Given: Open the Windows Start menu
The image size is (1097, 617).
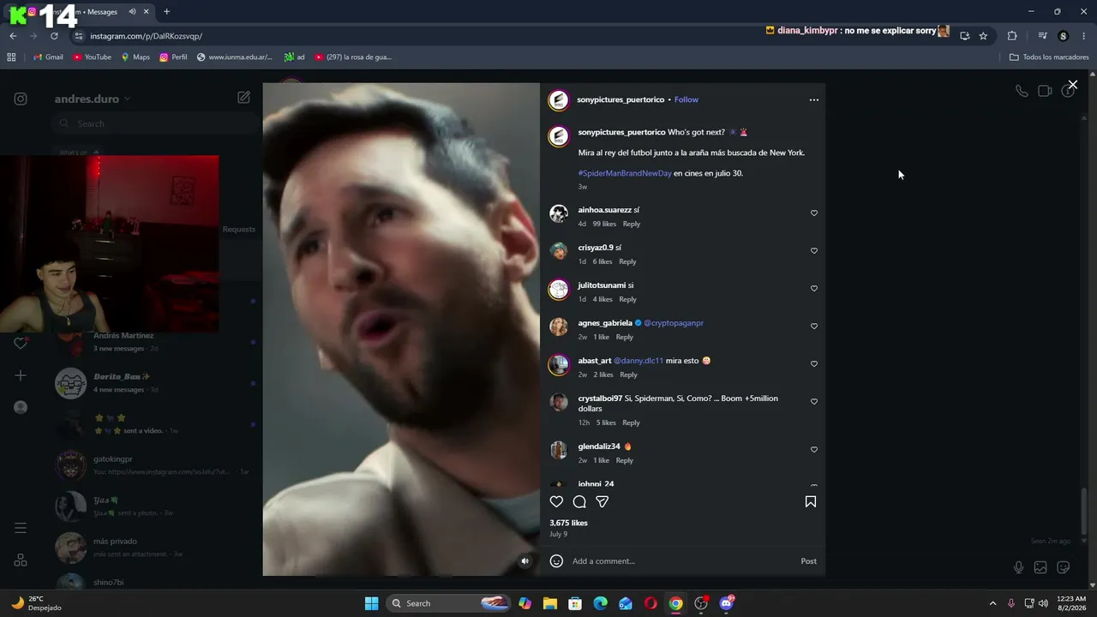Looking at the screenshot, I should [x=371, y=603].
